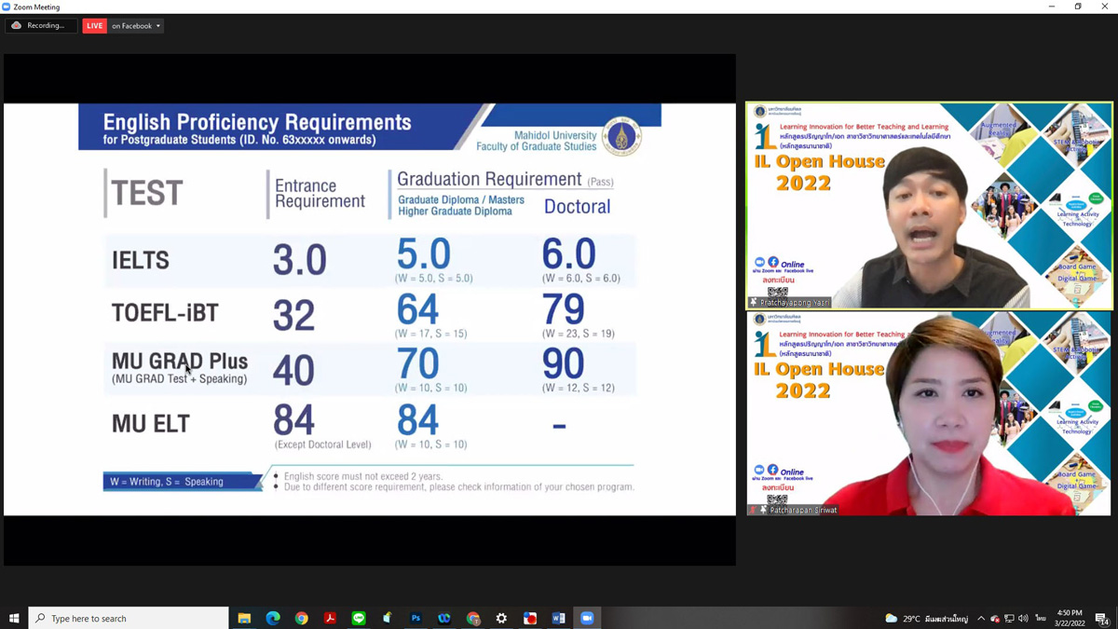Open Google Chrome from taskbar
Image resolution: width=1118 pixels, height=629 pixels.
[302, 619]
